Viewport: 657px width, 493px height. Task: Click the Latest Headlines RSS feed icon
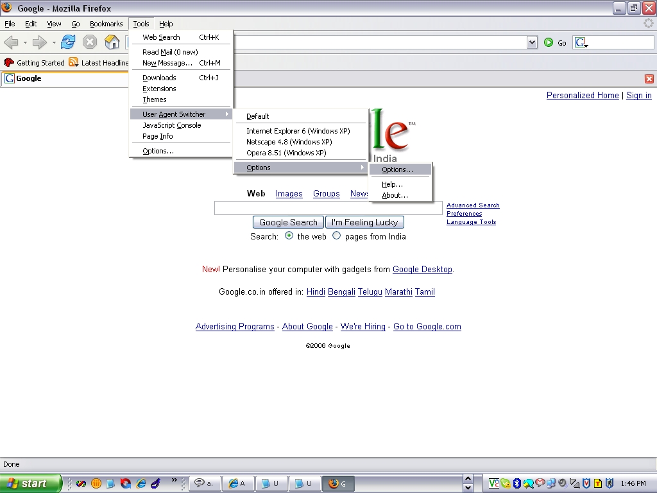tap(73, 62)
